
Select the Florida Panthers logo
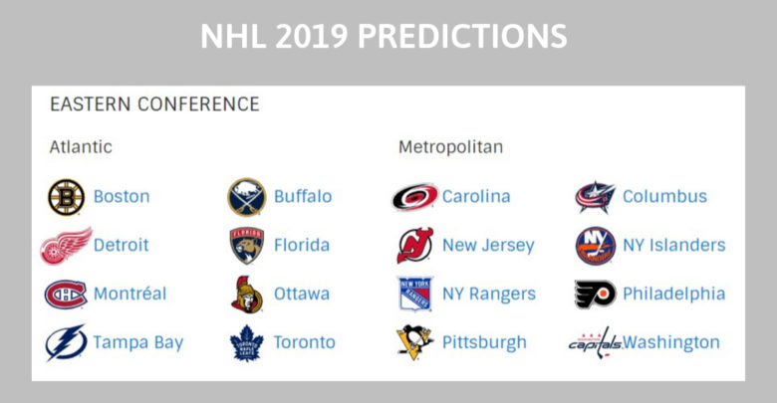247,246
